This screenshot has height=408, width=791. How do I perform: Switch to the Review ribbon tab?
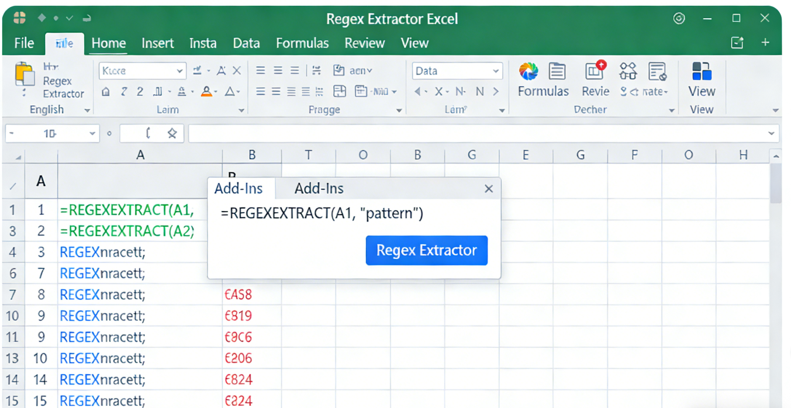[365, 43]
